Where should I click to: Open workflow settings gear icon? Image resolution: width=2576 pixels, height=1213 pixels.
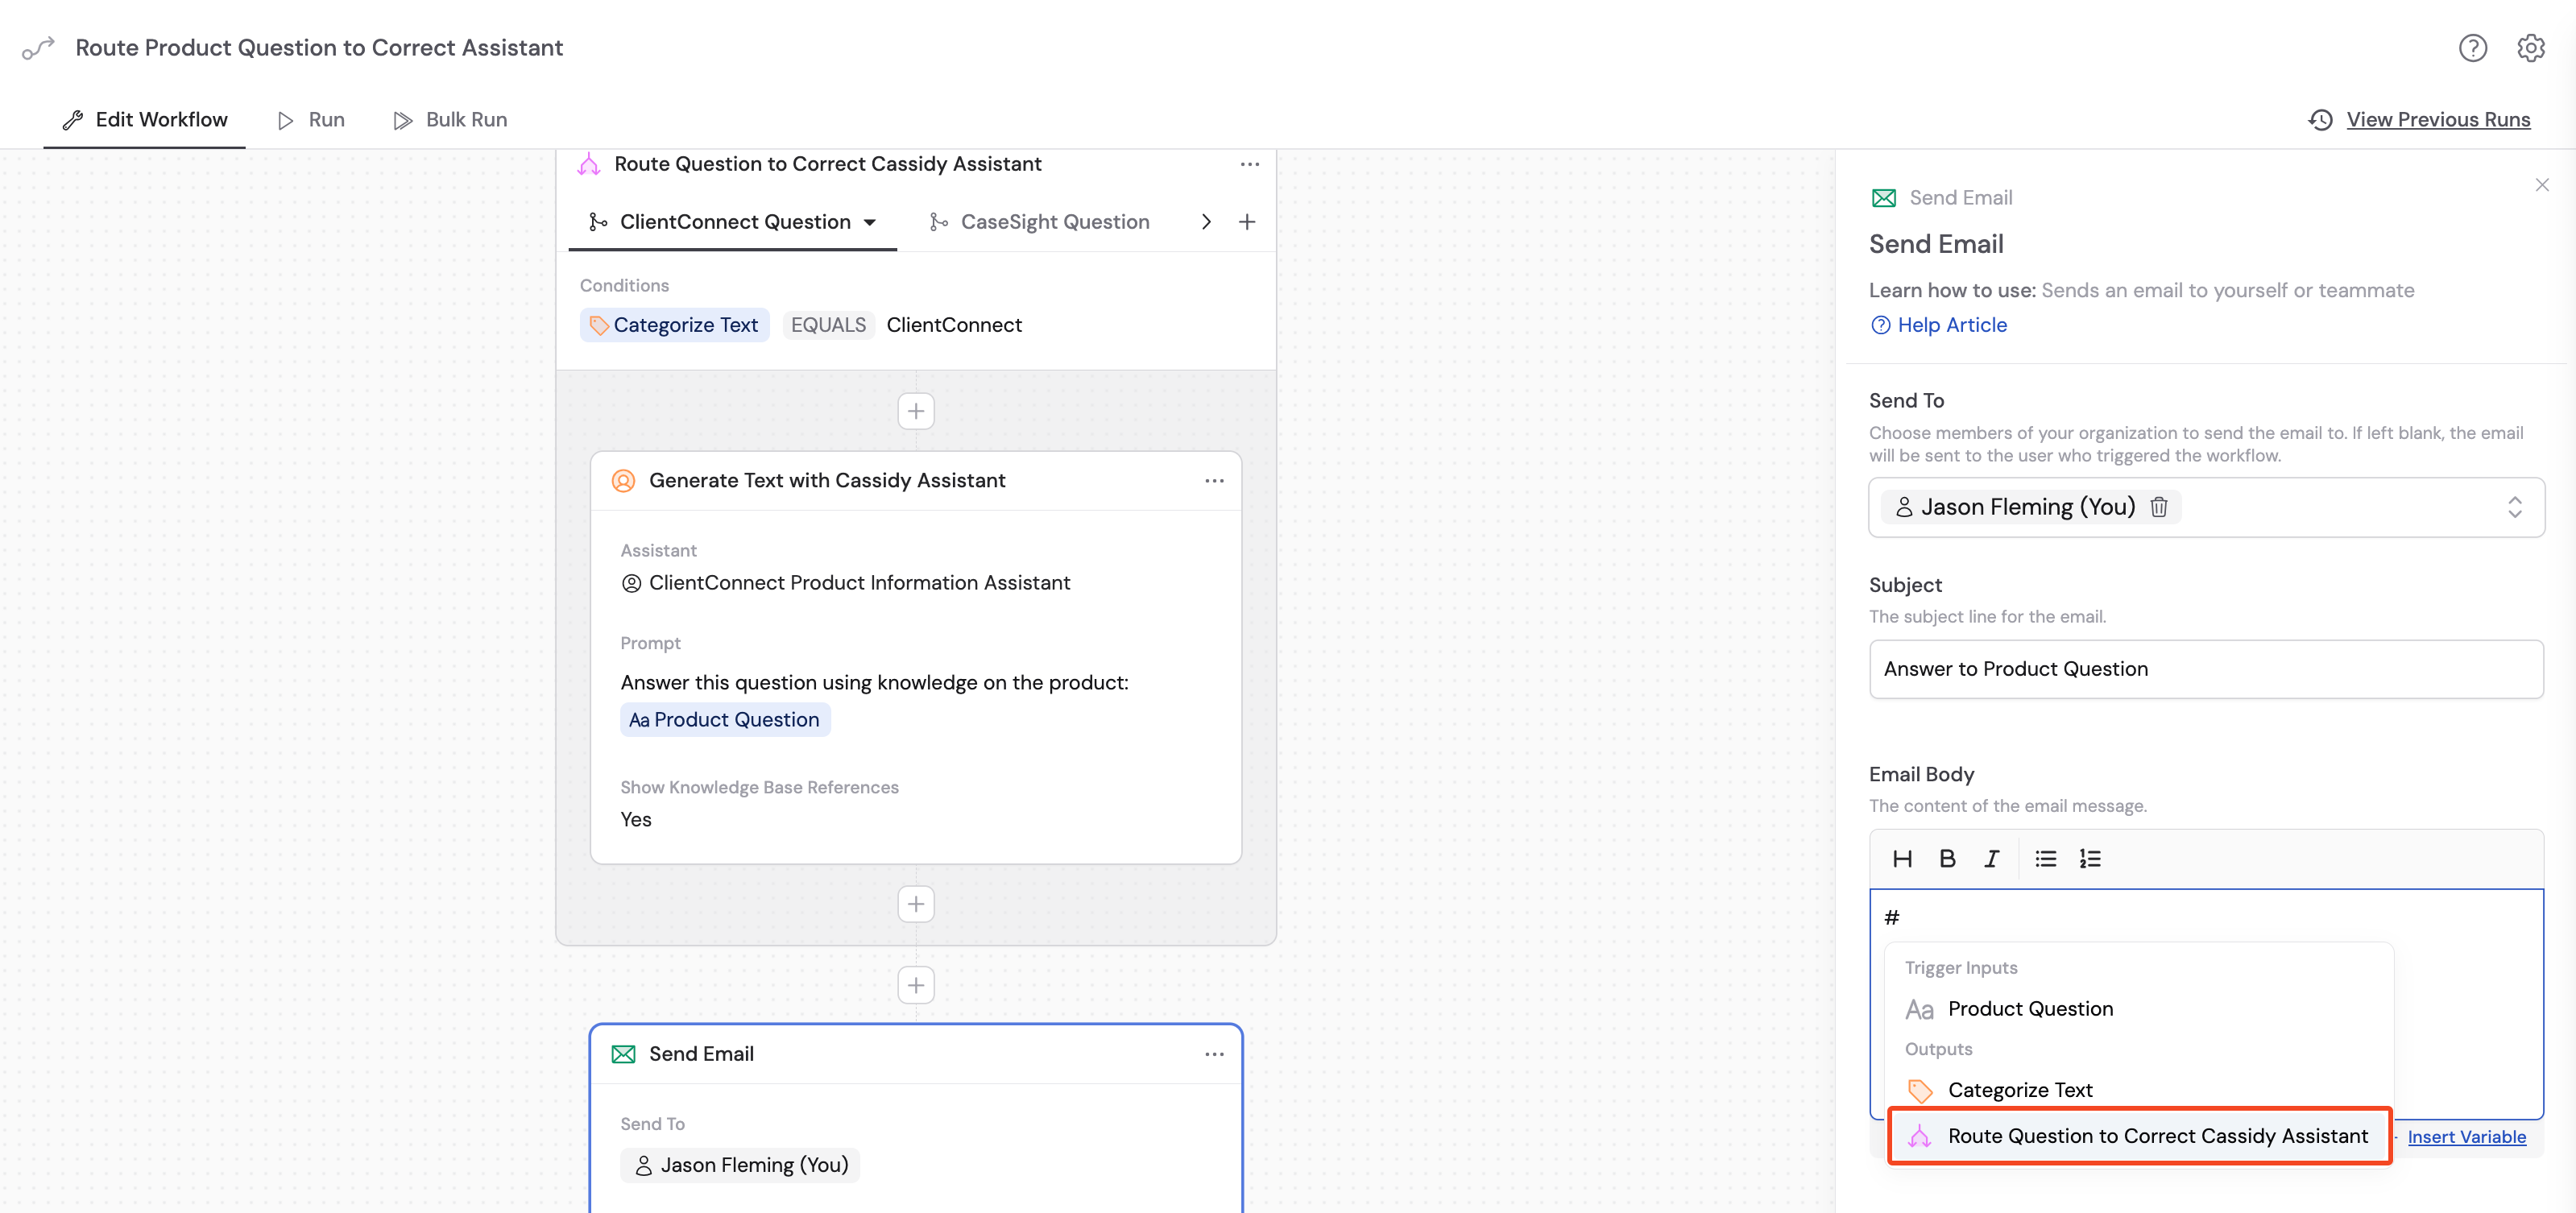tap(2530, 48)
